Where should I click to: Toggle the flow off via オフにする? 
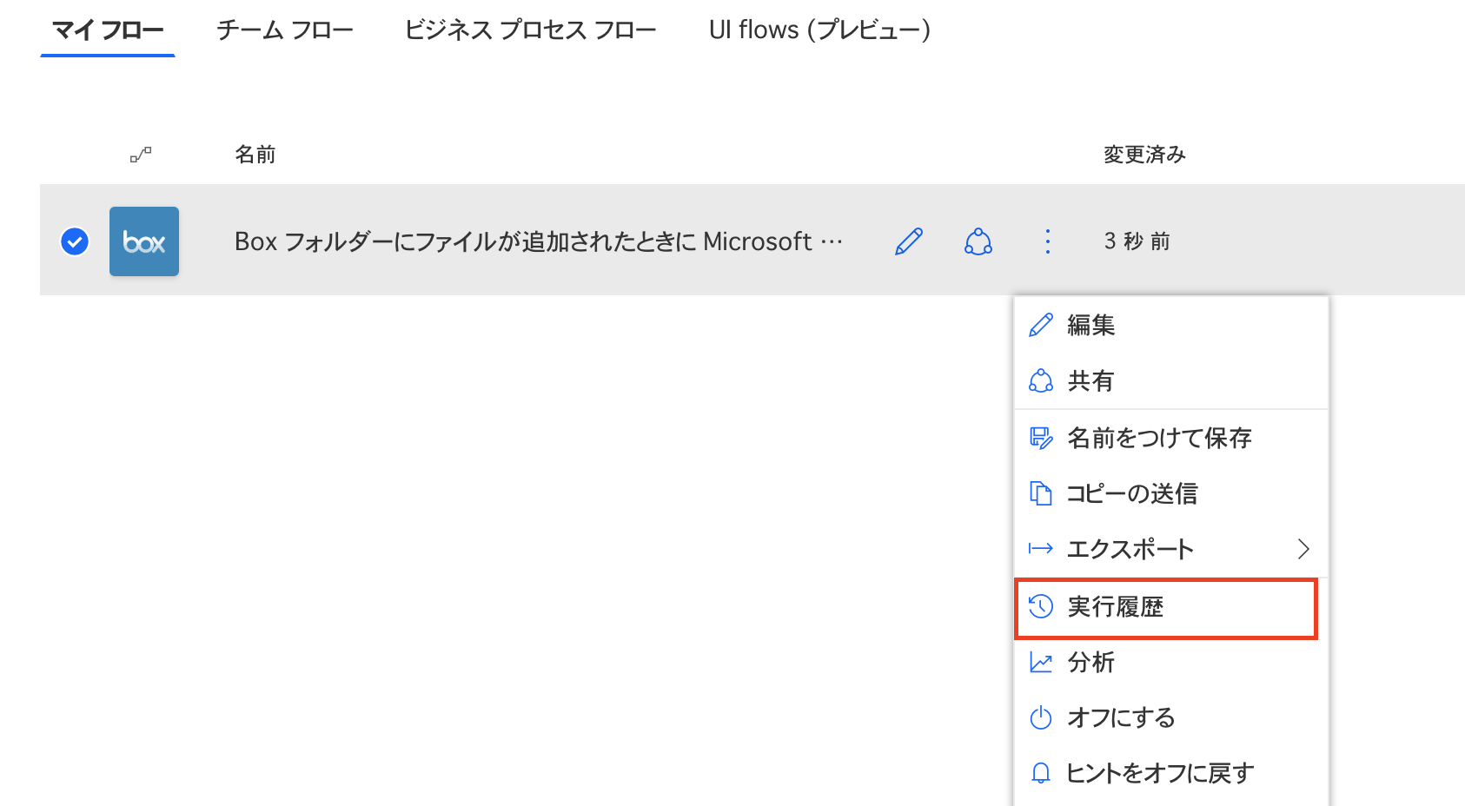tap(1121, 717)
